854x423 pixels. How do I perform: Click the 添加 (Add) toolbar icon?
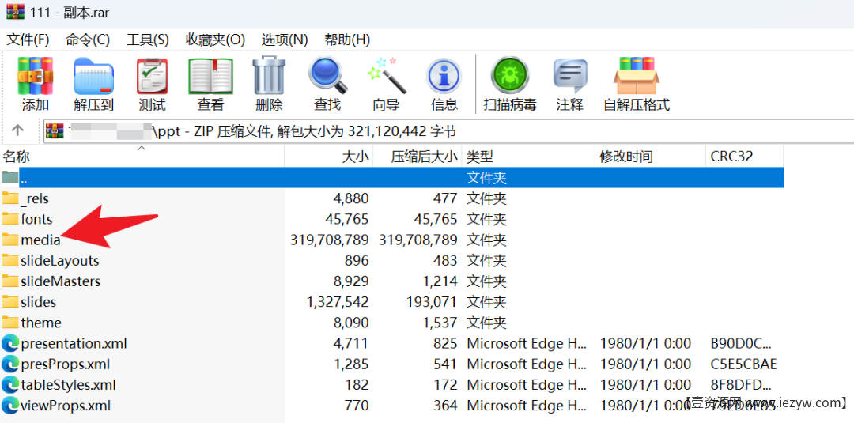point(35,76)
